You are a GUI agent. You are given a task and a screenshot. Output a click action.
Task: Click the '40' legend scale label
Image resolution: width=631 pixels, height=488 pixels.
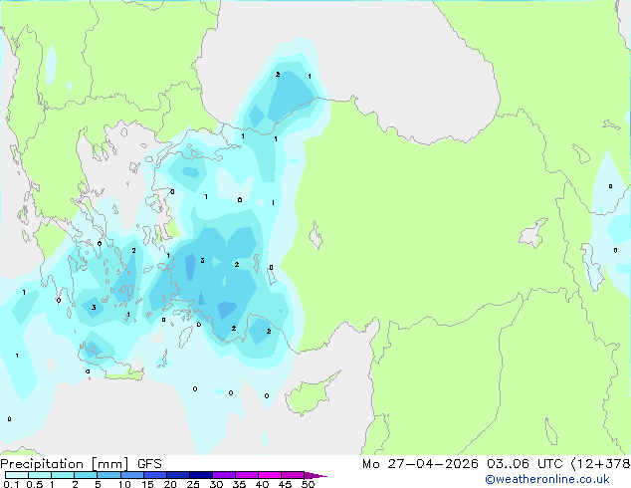(x=262, y=484)
